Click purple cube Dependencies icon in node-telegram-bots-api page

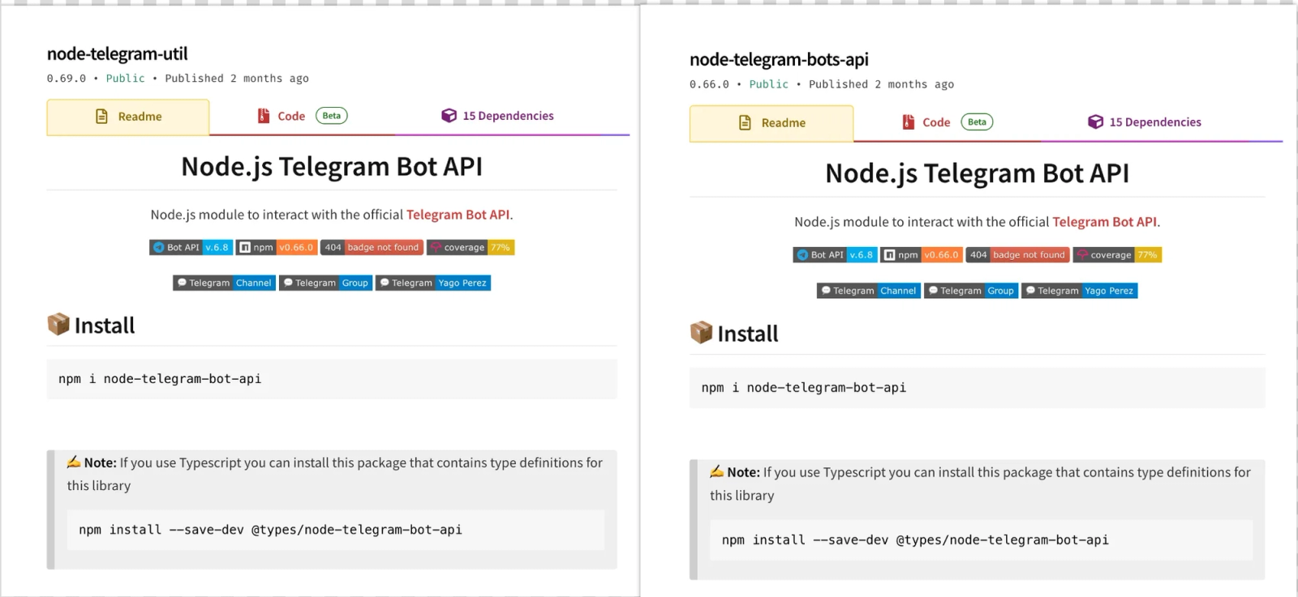(1095, 122)
